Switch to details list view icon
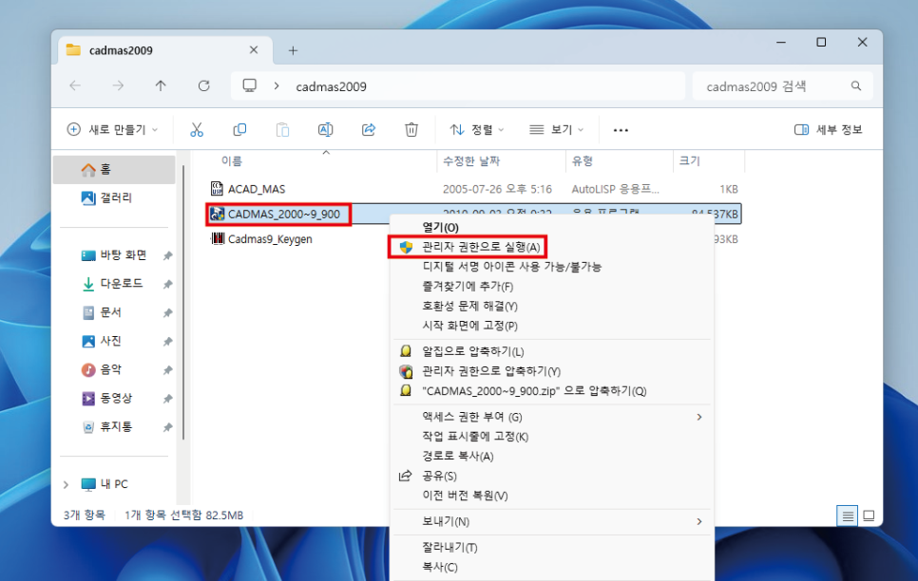This screenshot has width=918, height=581. (847, 515)
